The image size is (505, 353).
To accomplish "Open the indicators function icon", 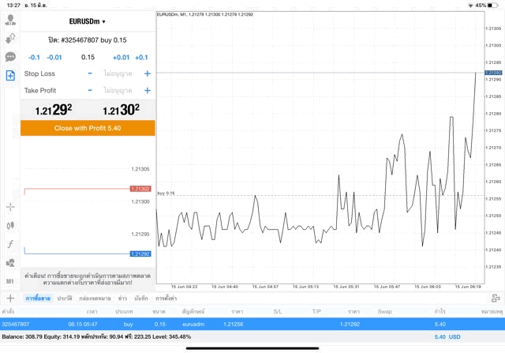I will [10, 244].
